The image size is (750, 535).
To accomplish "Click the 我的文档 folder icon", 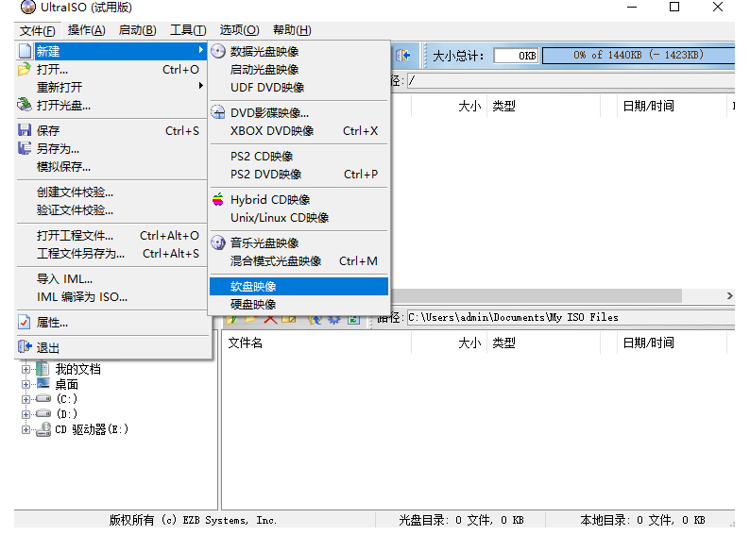I will pos(43,369).
